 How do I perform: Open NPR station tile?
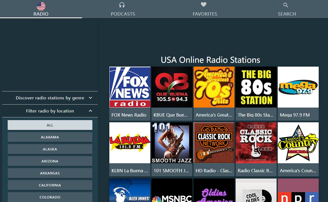click(x=298, y=190)
